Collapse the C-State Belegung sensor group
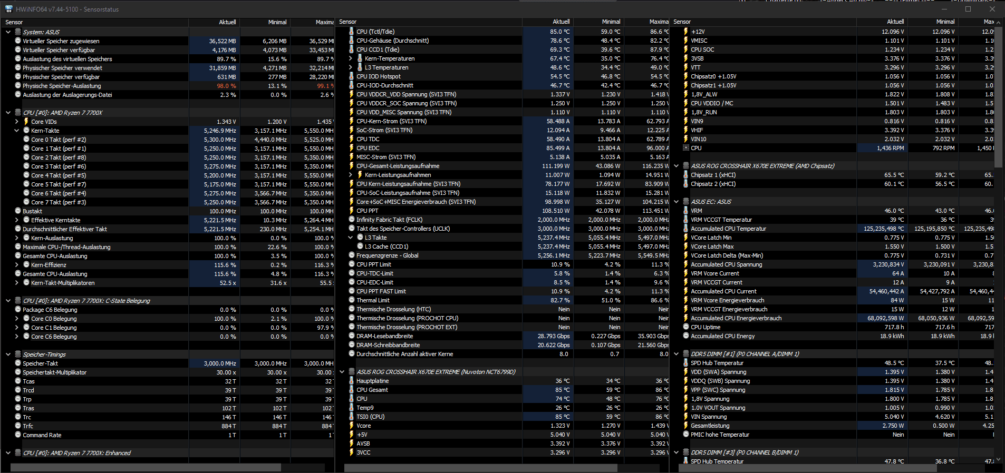The height and width of the screenshot is (473, 1005). [x=8, y=301]
